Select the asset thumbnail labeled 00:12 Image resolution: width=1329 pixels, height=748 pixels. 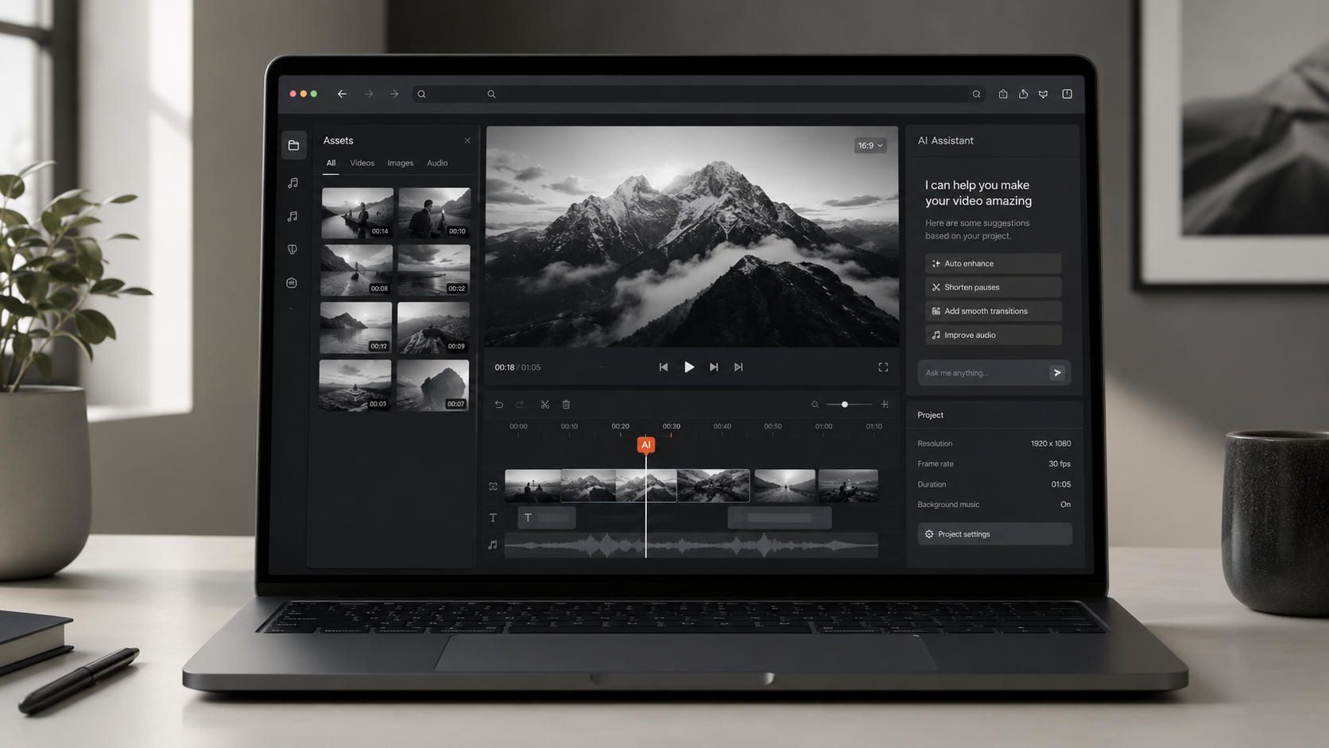coord(355,327)
